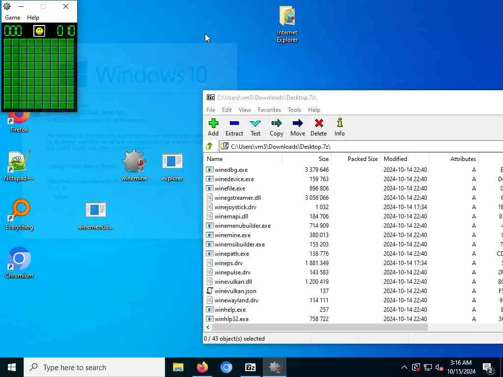503x377 pixels.
Task: Sort by Modified column header
Action: pyautogui.click(x=405, y=159)
